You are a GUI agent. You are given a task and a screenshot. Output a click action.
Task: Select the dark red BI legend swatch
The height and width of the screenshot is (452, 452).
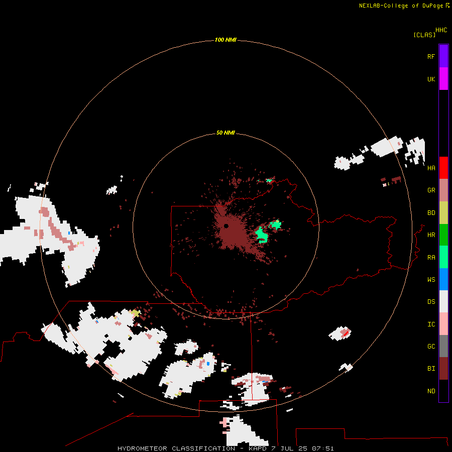click(x=443, y=369)
